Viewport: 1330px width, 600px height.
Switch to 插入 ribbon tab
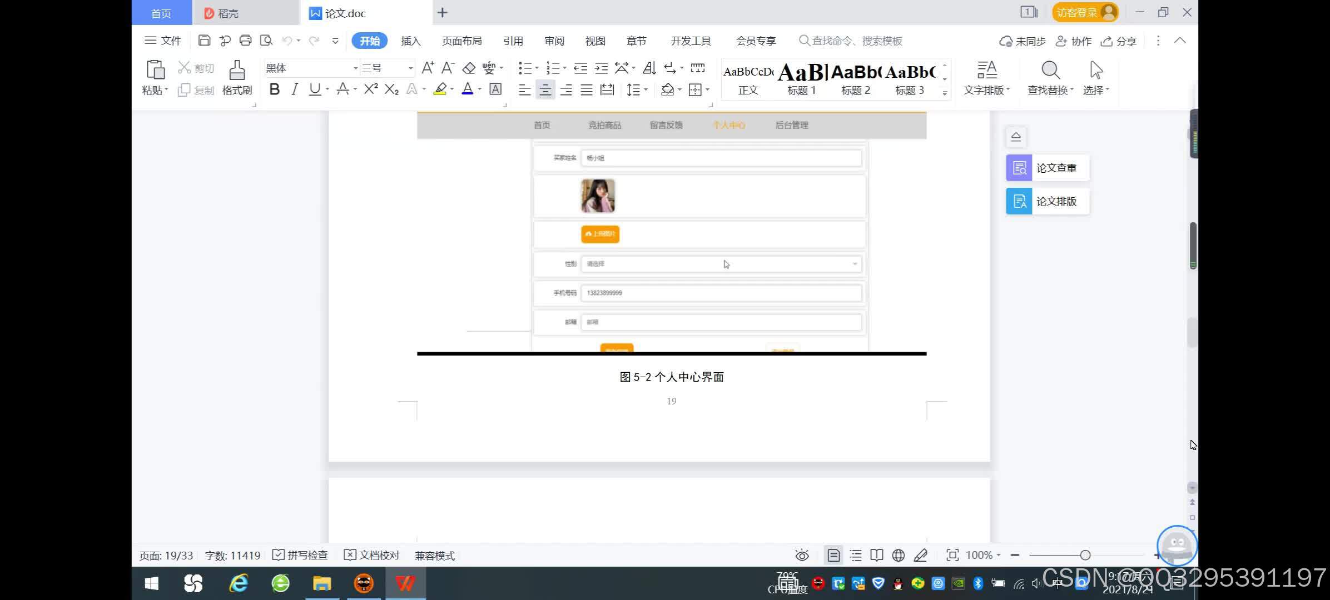(x=410, y=41)
